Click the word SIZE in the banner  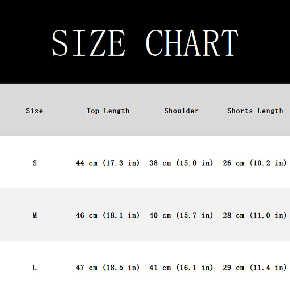[x=89, y=43]
